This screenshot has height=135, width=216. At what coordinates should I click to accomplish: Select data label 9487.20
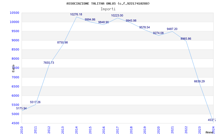(x=172, y=29)
